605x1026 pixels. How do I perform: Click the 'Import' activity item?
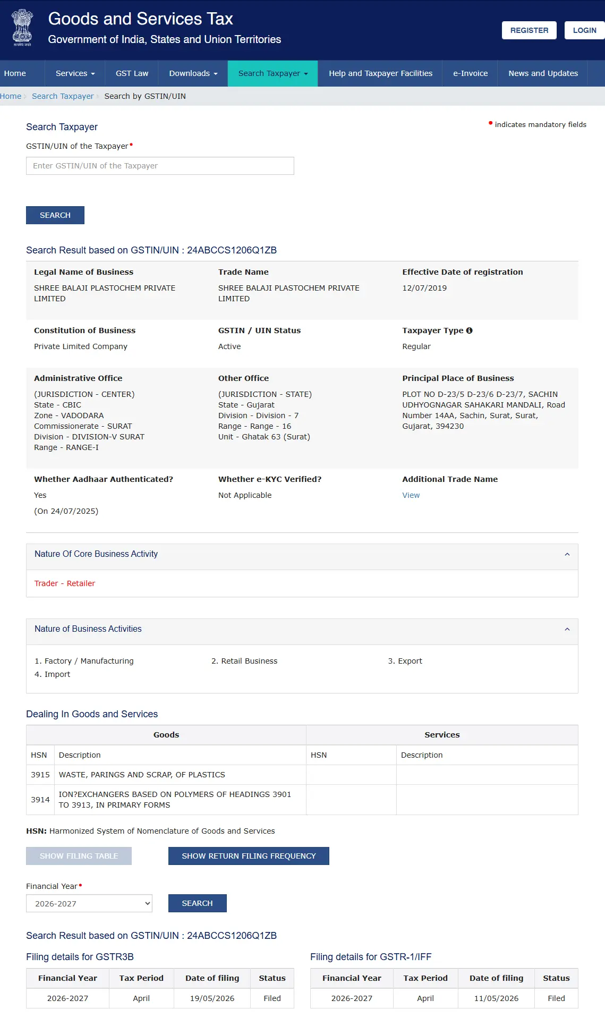click(57, 674)
